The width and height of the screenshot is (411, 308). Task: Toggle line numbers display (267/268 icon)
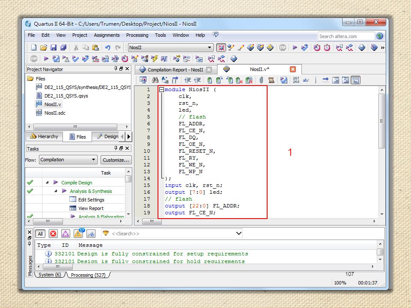pyautogui.click(x=296, y=80)
